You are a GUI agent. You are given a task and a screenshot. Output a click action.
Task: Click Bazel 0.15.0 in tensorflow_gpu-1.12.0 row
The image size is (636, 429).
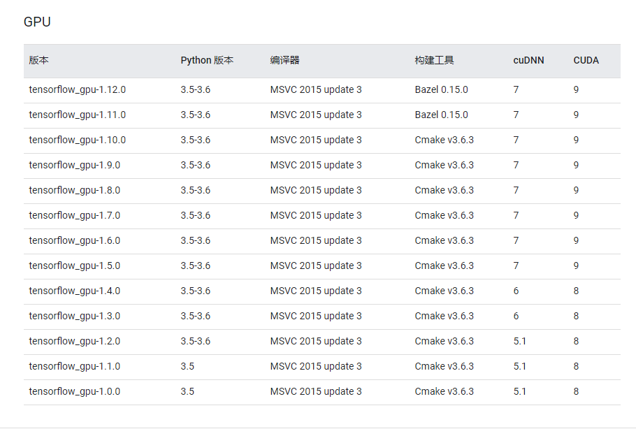[441, 89]
